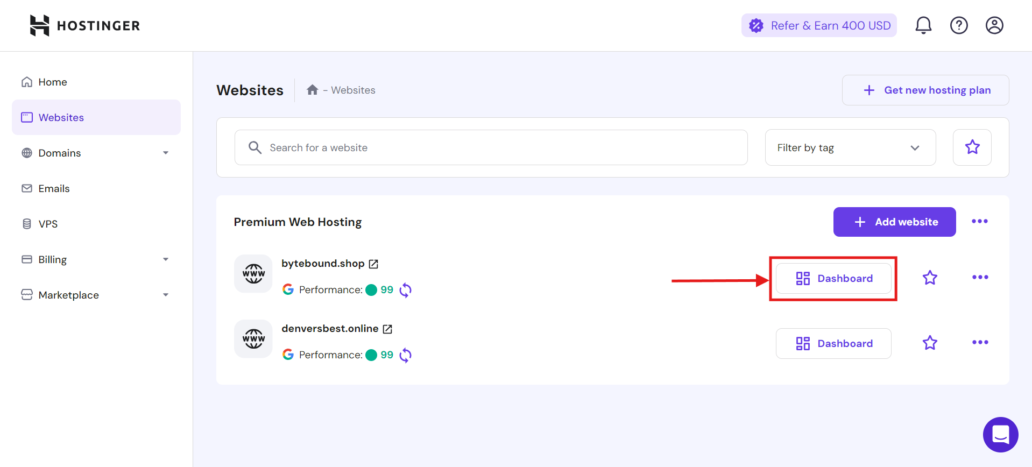1032x467 pixels.
Task: Open bytebound.shop external link icon
Action: (x=373, y=264)
